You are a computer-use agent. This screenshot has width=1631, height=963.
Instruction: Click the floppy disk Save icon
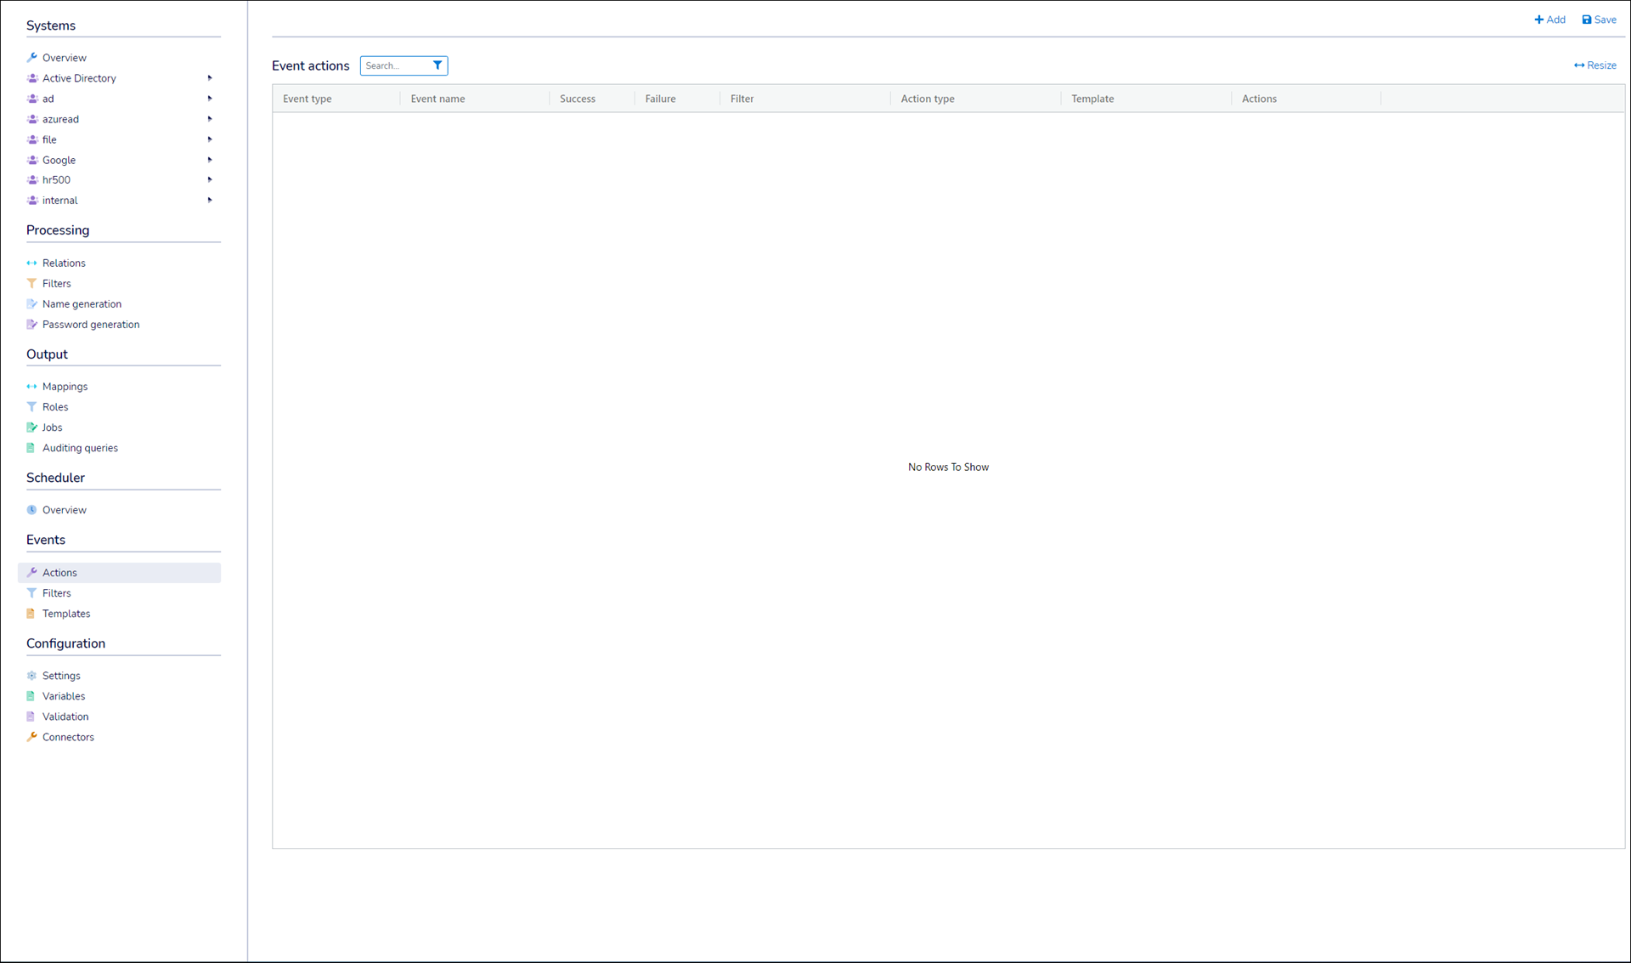tap(1586, 20)
